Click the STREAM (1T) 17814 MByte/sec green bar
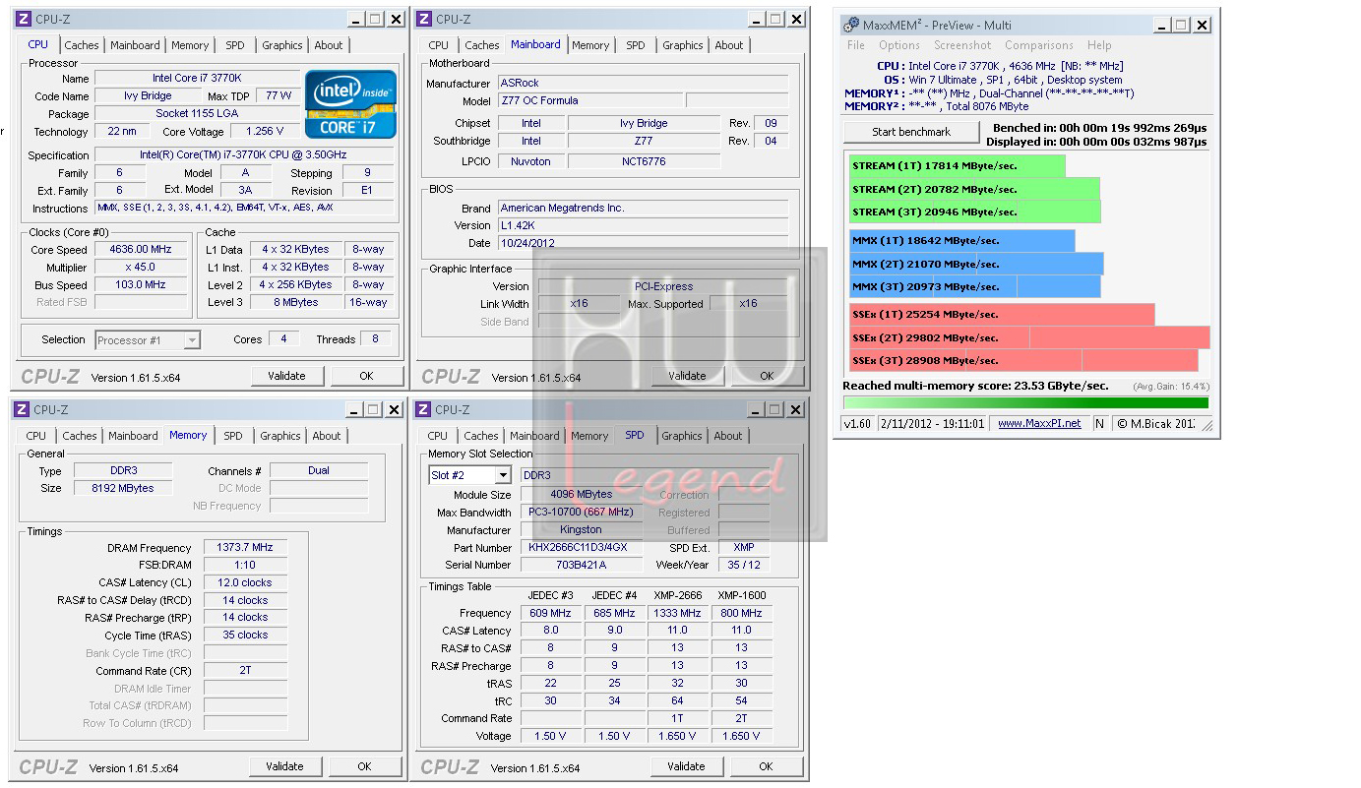This screenshot has height=788, width=1361. point(957,166)
